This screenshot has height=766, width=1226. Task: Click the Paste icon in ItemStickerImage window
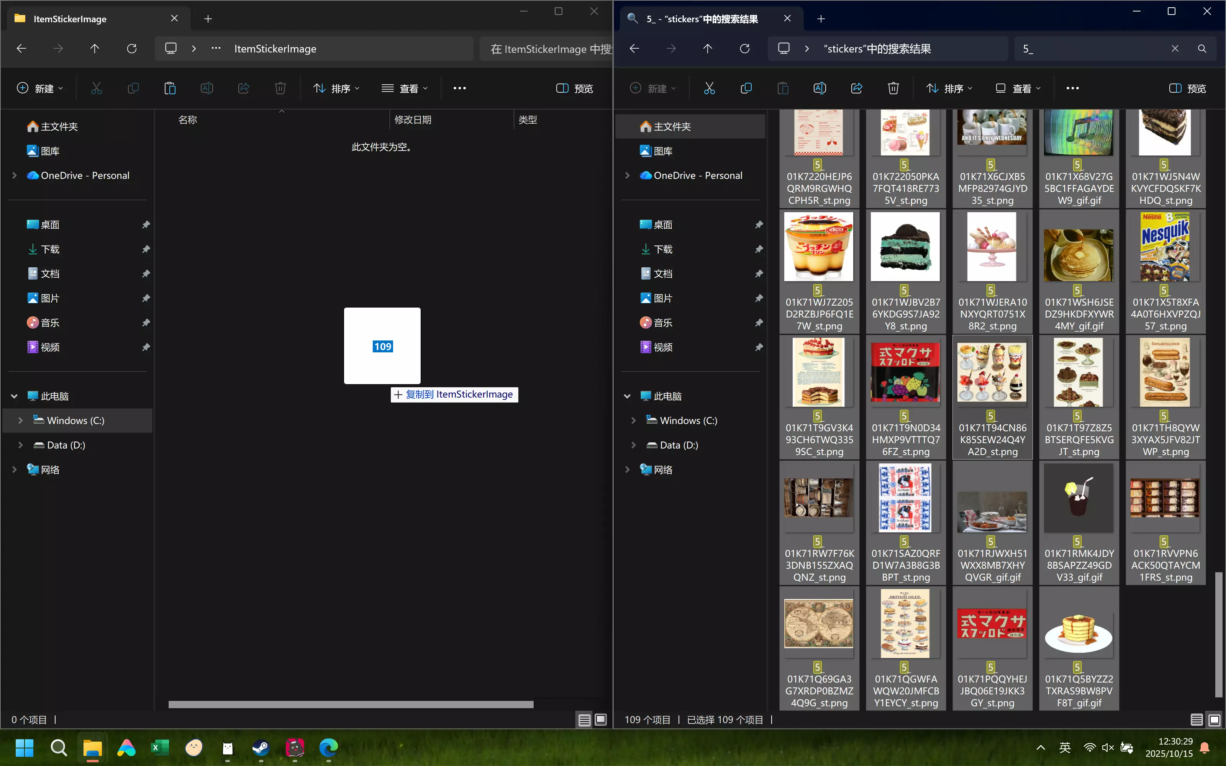(170, 88)
